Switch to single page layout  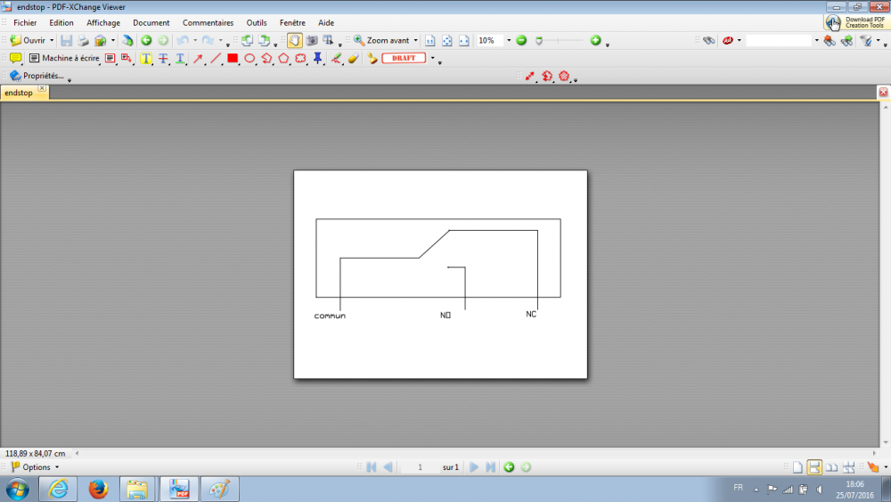coord(798,467)
